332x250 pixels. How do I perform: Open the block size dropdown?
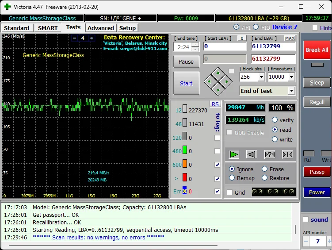pos(261,77)
